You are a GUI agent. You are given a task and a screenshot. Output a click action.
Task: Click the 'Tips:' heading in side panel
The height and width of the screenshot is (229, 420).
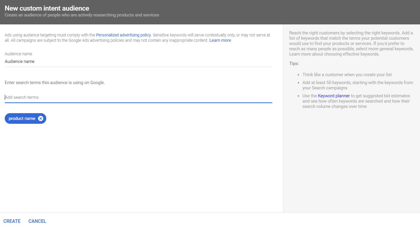pyautogui.click(x=294, y=63)
